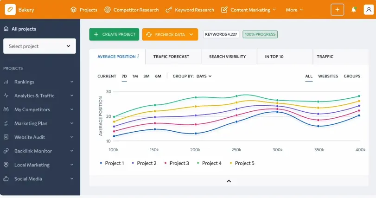The image size is (376, 198).
Task: Open the All projects link
Action: pos(20,29)
